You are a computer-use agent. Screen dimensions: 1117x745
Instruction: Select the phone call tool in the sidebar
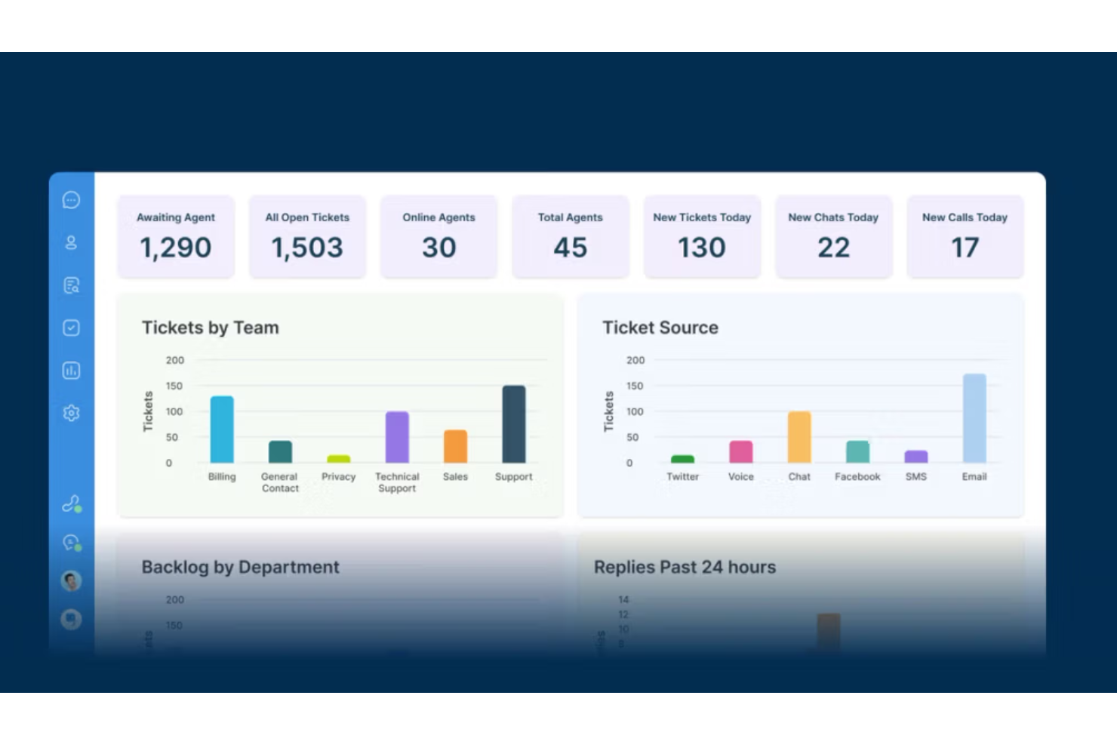[x=70, y=503]
